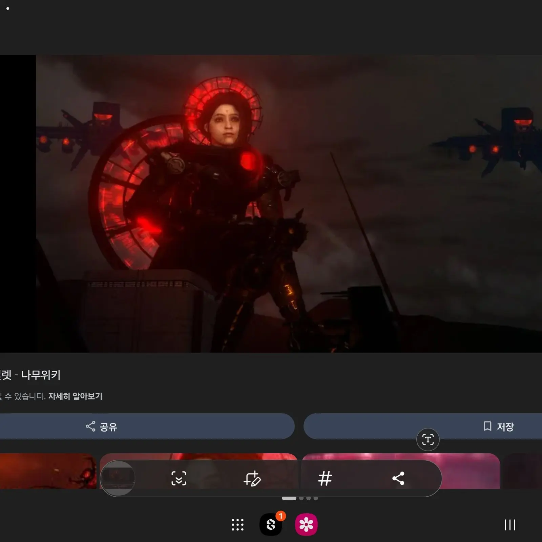Open recent apps with three-bar button
The width and height of the screenshot is (542, 542).
click(509, 525)
